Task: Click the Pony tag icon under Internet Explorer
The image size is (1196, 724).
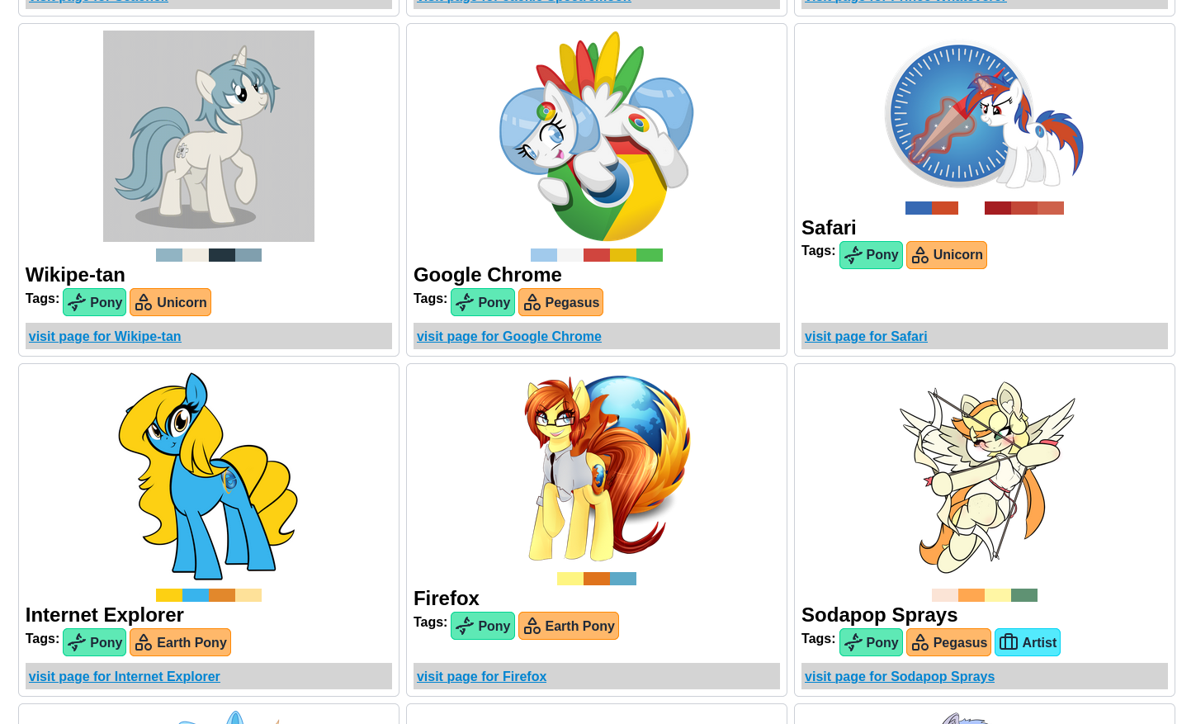Action: coord(77,643)
